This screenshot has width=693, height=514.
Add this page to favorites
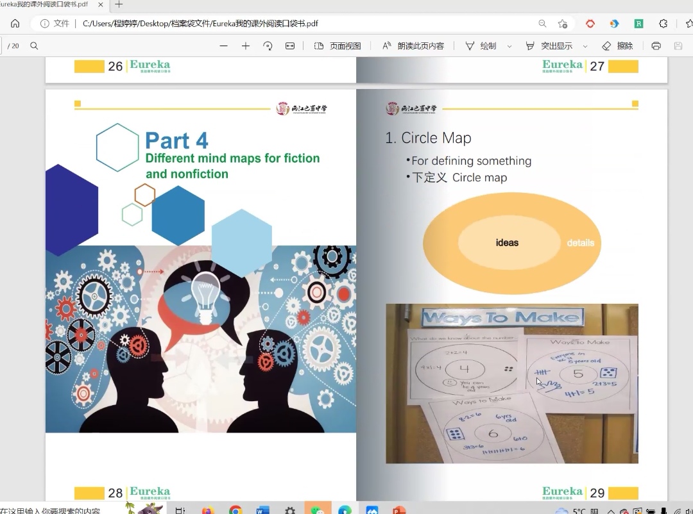(x=563, y=24)
